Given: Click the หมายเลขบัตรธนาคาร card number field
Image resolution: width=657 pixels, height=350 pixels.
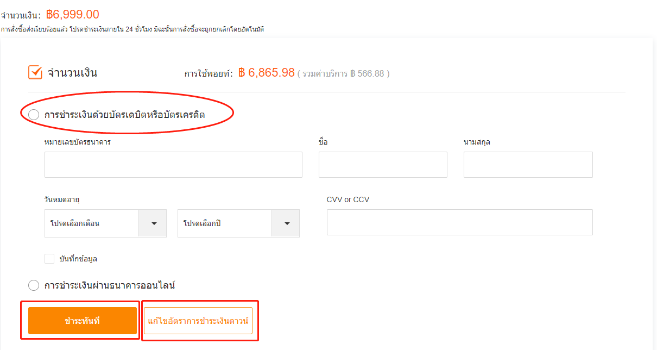Looking at the screenshot, I should [x=173, y=165].
